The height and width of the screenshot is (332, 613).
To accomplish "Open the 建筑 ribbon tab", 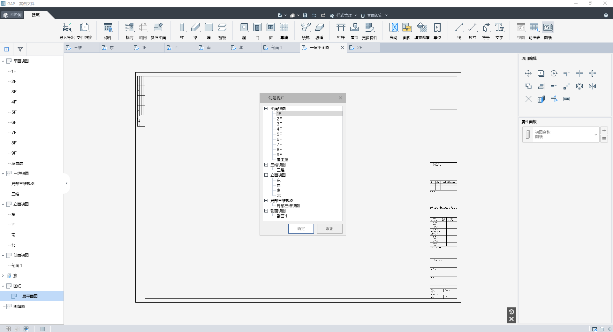I will click(36, 15).
